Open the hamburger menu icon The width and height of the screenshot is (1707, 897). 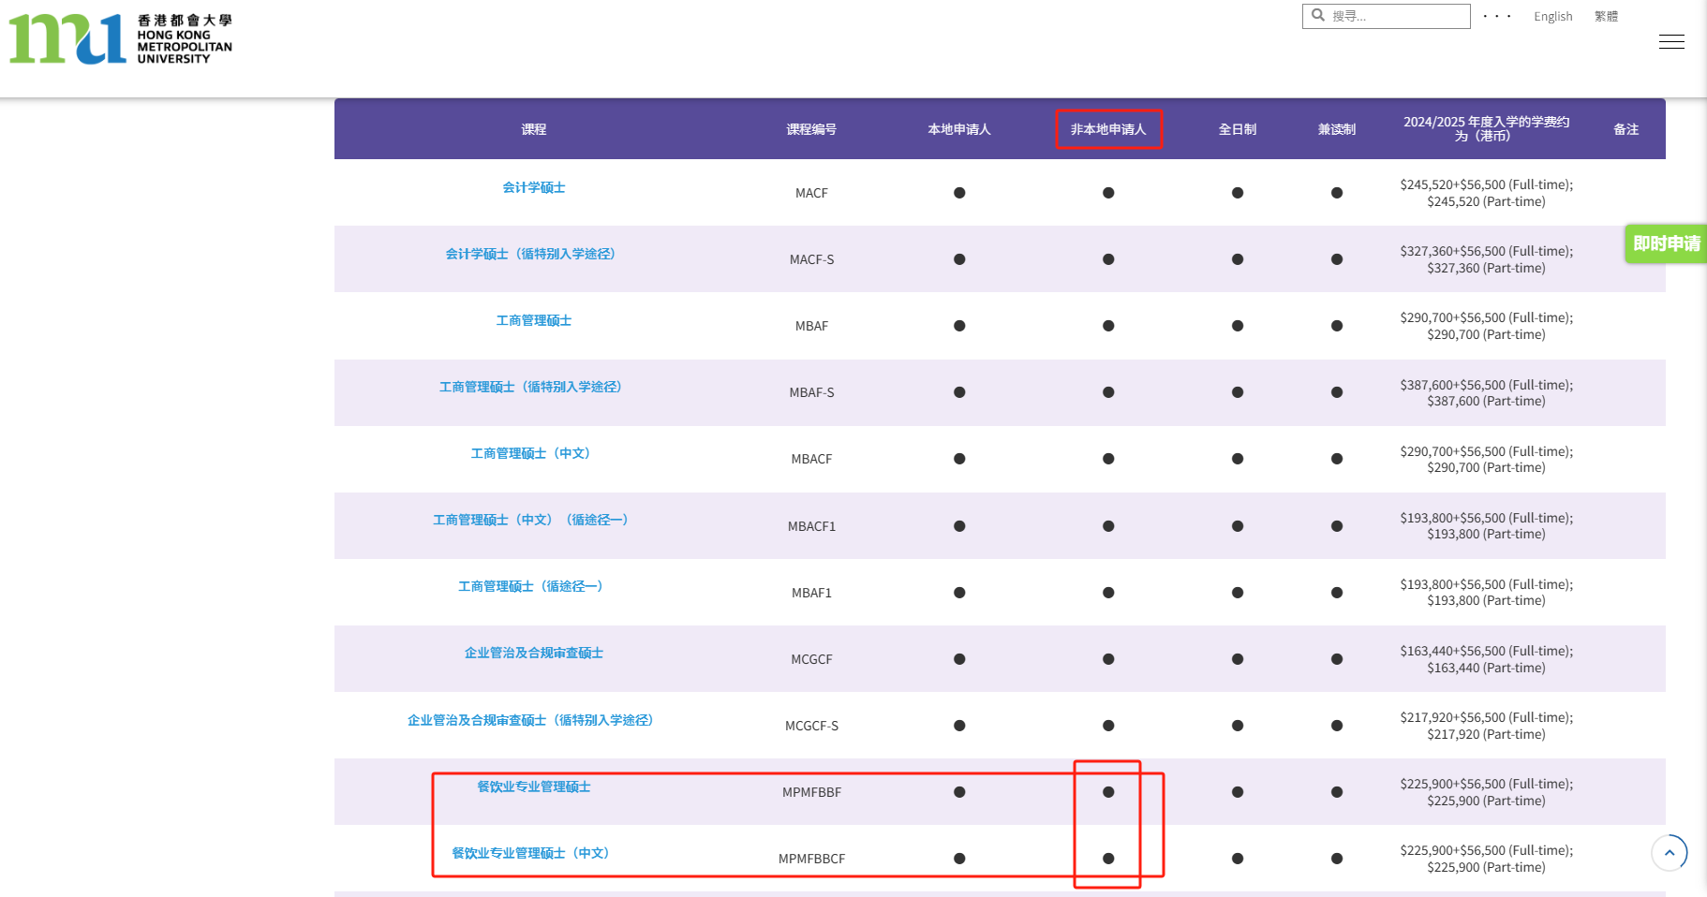coord(1671,41)
